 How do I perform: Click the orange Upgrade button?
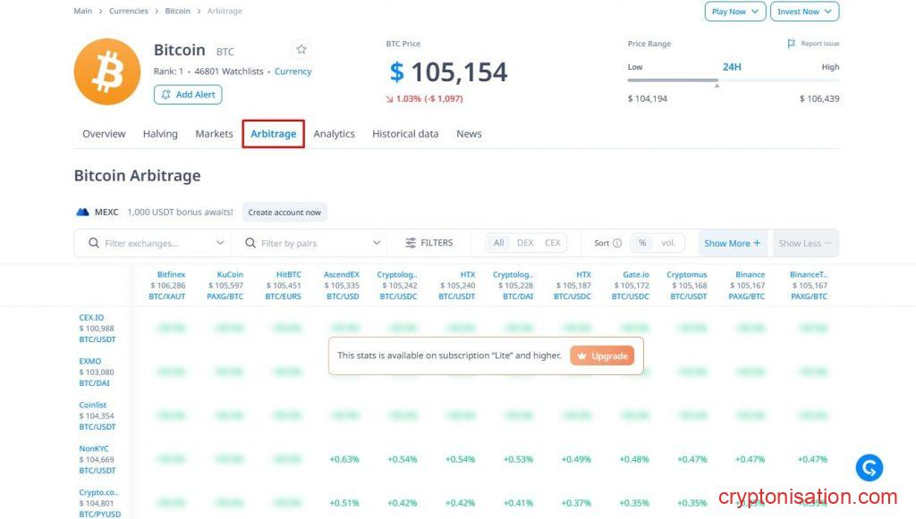602,356
